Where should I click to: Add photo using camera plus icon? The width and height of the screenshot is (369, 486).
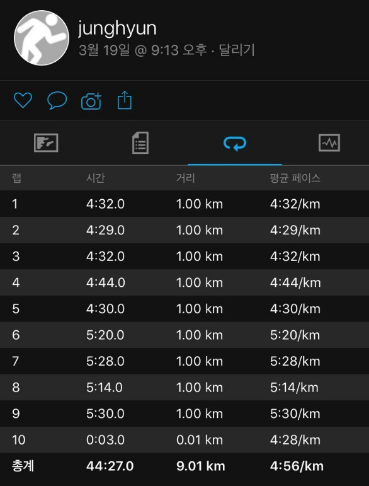pos(91,101)
